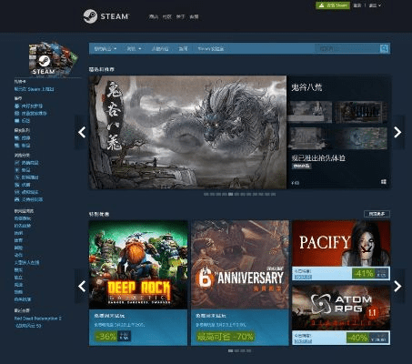
Task: Click the green Install Steam button
Action: click(x=333, y=5)
